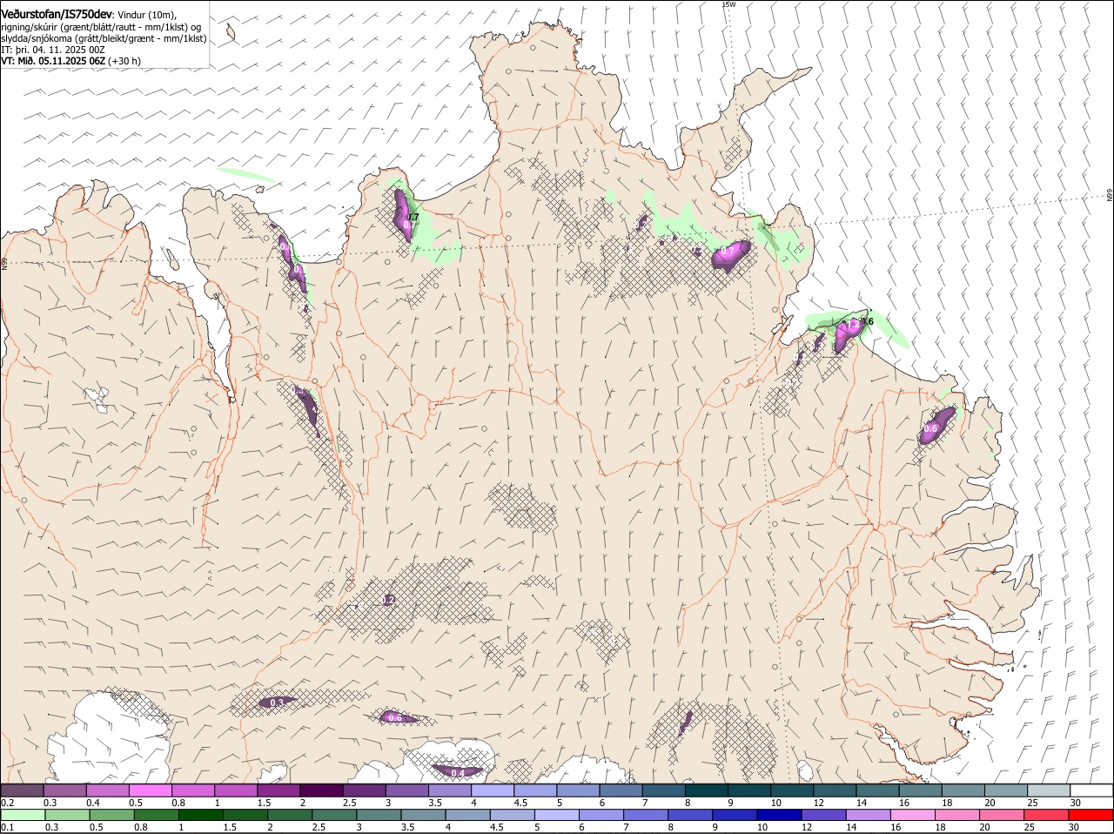Click the 25 pale grey swatch in the purple-to-teal row
Viewport: 1114px width, 834px height.
click(1048, 790)
